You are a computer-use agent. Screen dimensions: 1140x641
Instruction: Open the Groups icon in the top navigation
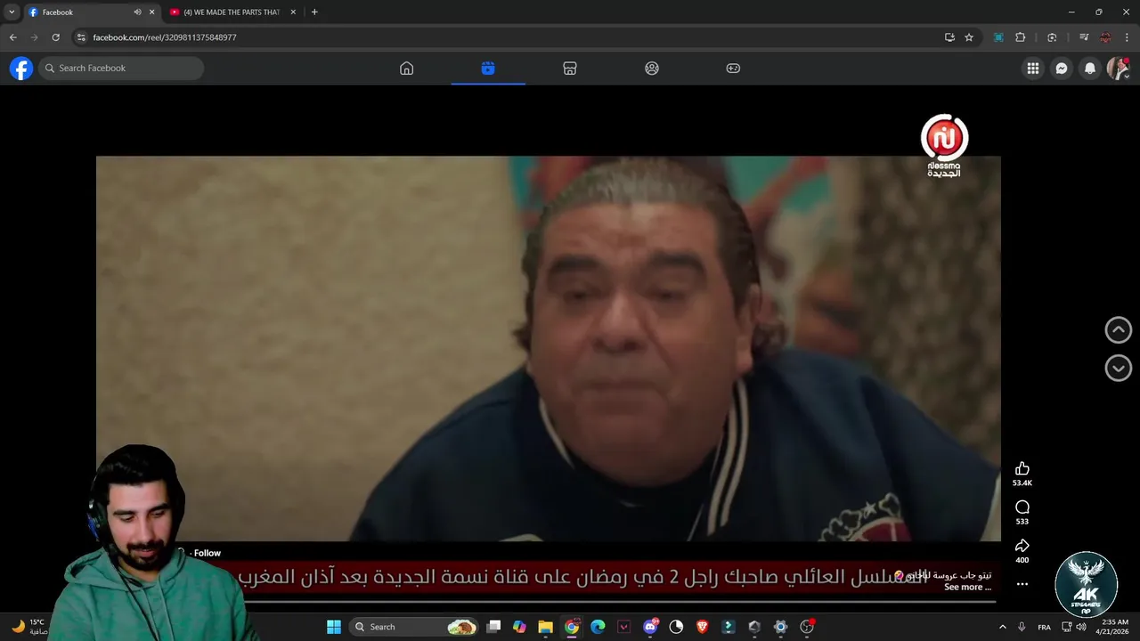pyautogui.click(x=652, y=69)
